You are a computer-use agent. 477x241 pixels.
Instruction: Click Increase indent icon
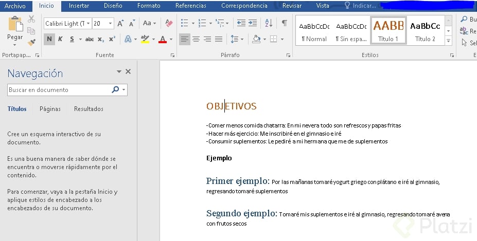pos(253,23)
